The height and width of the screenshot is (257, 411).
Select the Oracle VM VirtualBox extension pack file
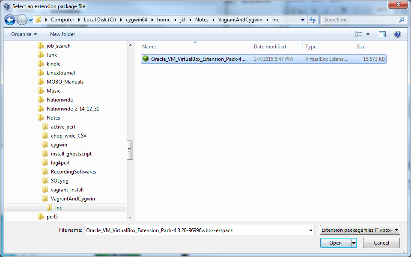[263, 59]
